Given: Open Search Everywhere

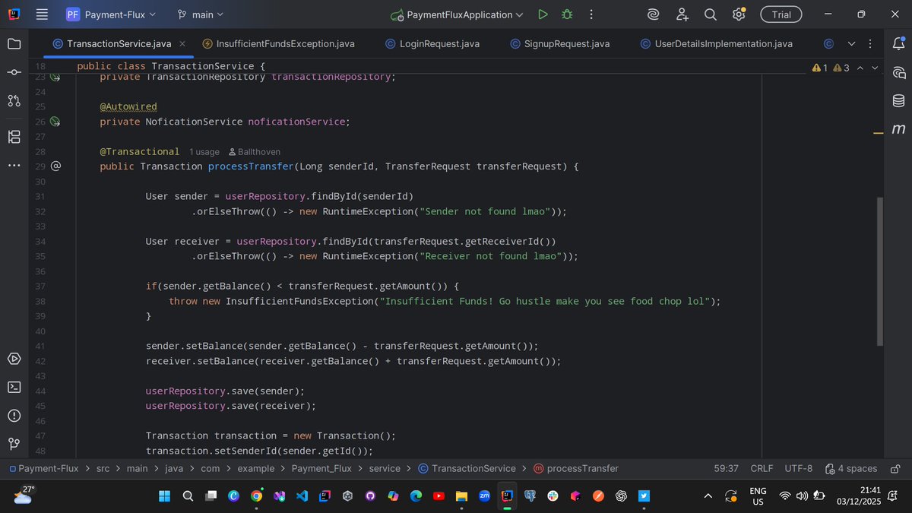Looking at the screenshot, I should pyautogui.click(x=711, y=14).
